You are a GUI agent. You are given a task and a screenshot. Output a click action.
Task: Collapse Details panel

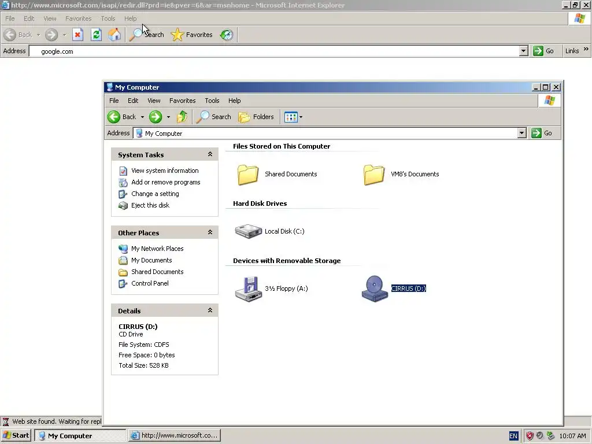(210, 310)
